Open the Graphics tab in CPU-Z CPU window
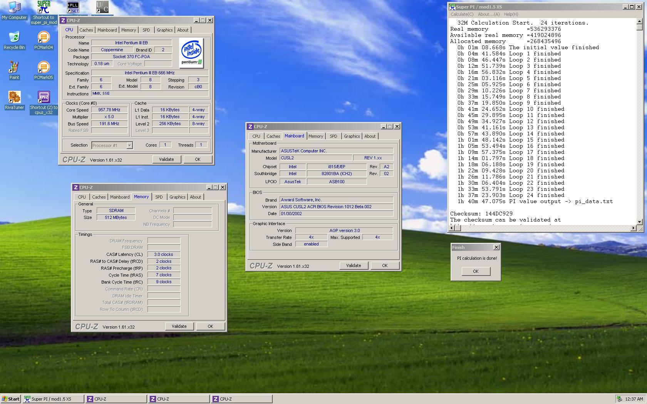The width and height of the screenshot is (647, 404). tap(165, 30)
